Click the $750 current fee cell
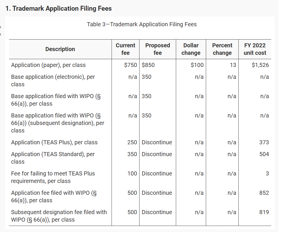Viewport: 290px width, 232px height. (131, 65)
